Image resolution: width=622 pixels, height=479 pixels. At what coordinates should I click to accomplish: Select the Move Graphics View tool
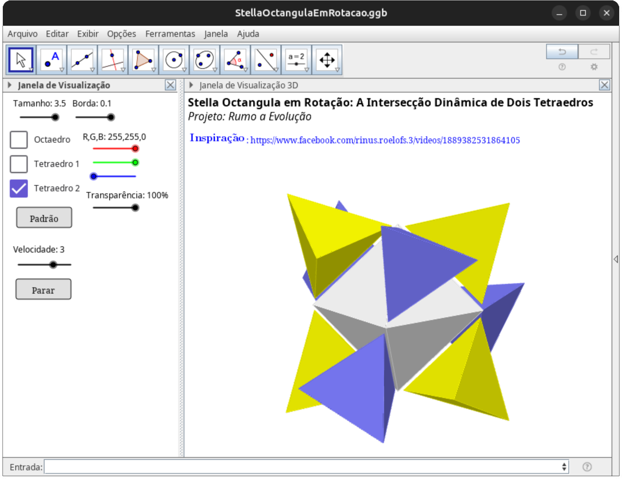tap(327, 60)
